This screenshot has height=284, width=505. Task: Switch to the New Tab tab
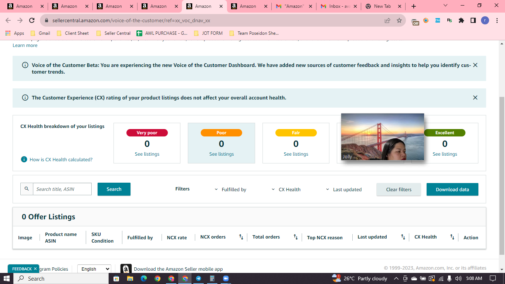point(384,6)
